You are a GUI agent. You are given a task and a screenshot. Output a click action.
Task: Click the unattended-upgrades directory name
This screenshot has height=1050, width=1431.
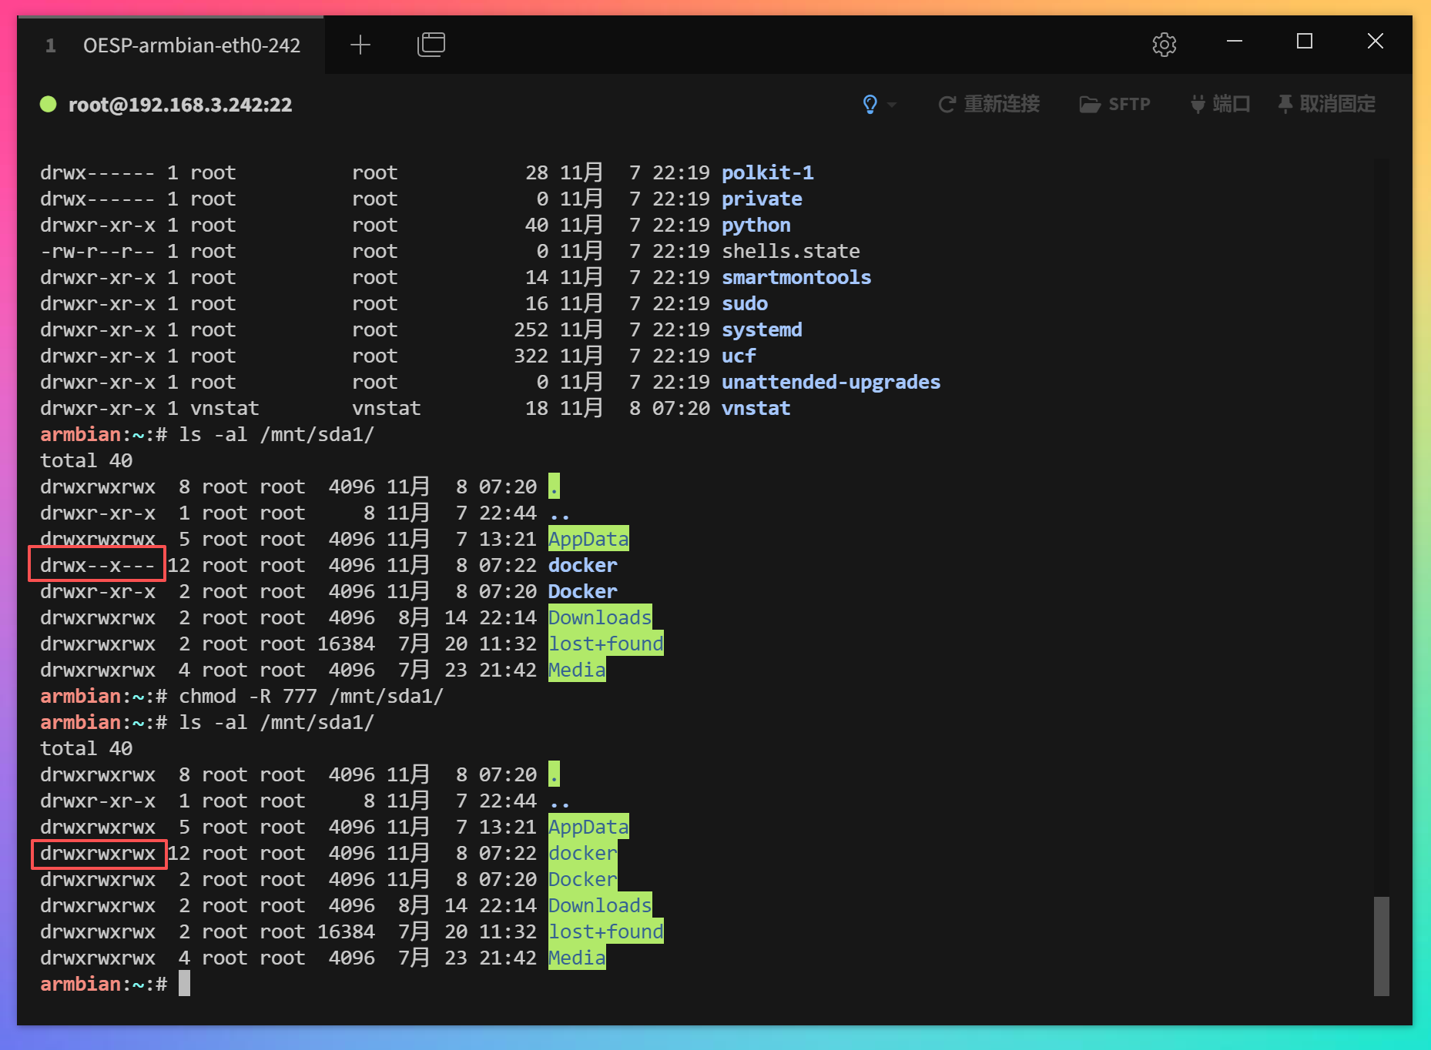tap(830, 382)
